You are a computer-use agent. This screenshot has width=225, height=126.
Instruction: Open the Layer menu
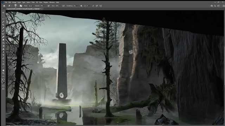click(x=19, y=2)
